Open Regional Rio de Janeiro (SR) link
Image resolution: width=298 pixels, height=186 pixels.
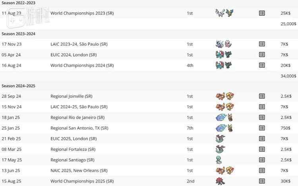coord(77,117)
